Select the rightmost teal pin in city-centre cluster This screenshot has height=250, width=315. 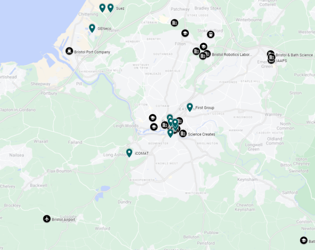tap(175, 123)
